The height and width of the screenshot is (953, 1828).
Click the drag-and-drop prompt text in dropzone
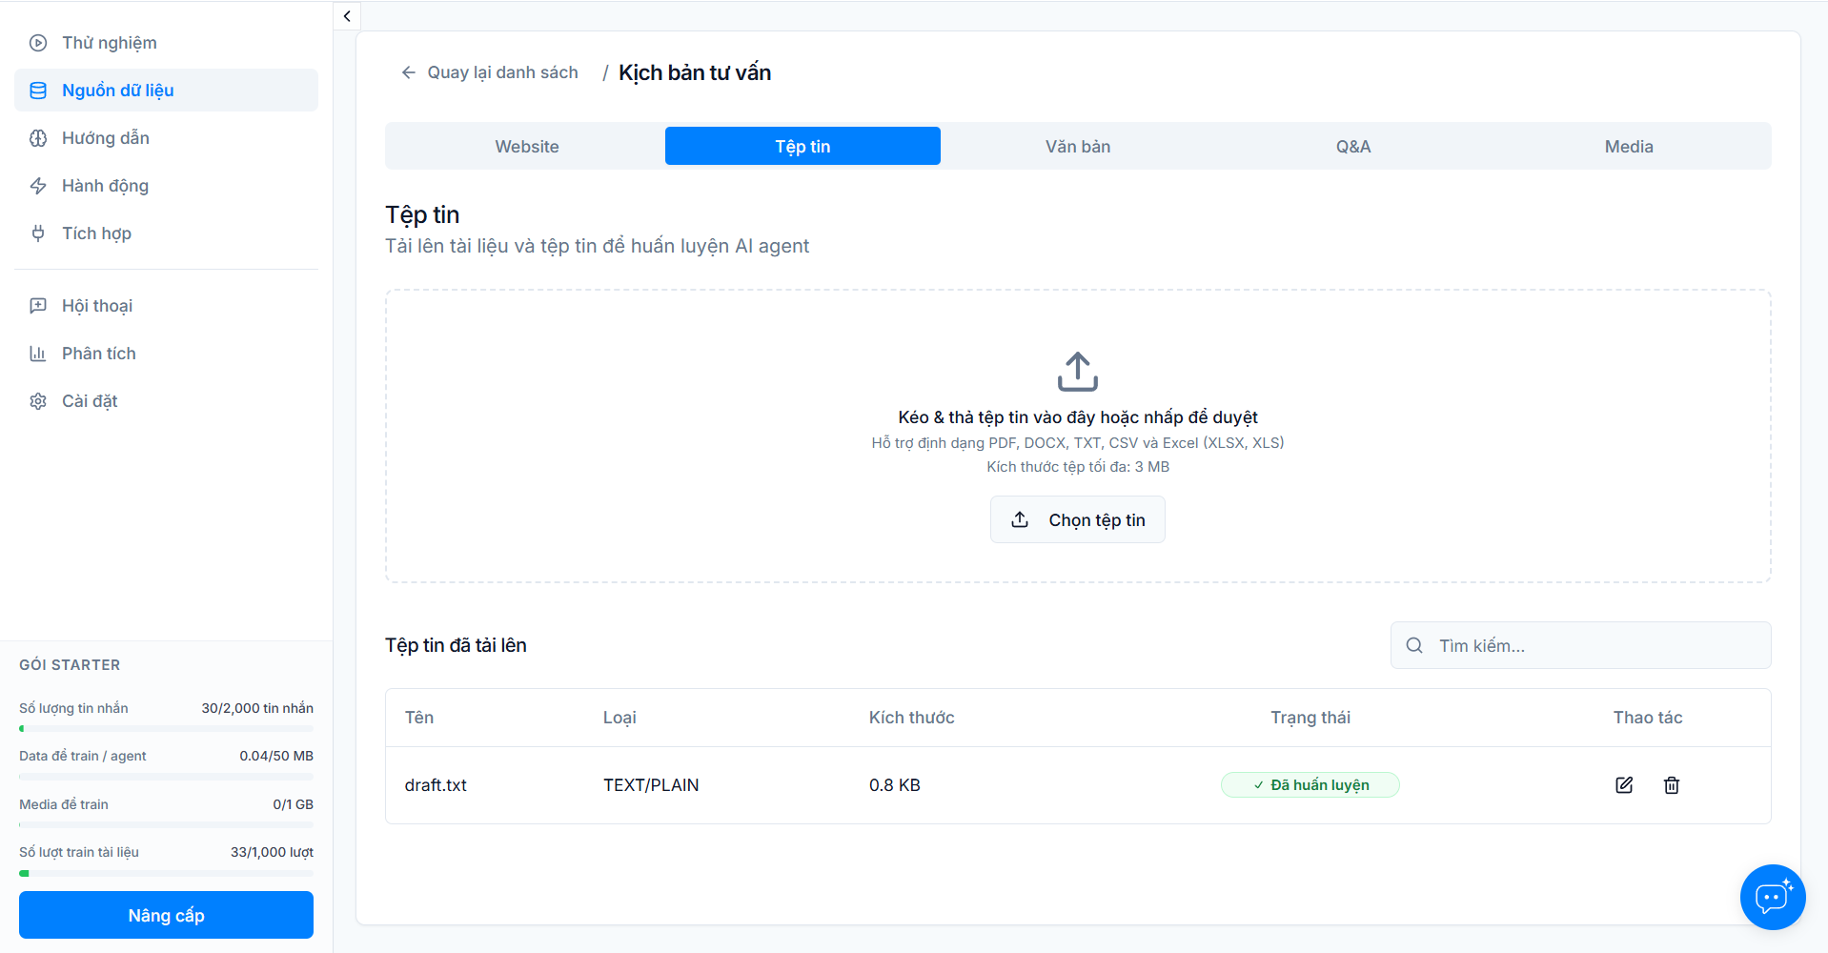coord(1078,417)
